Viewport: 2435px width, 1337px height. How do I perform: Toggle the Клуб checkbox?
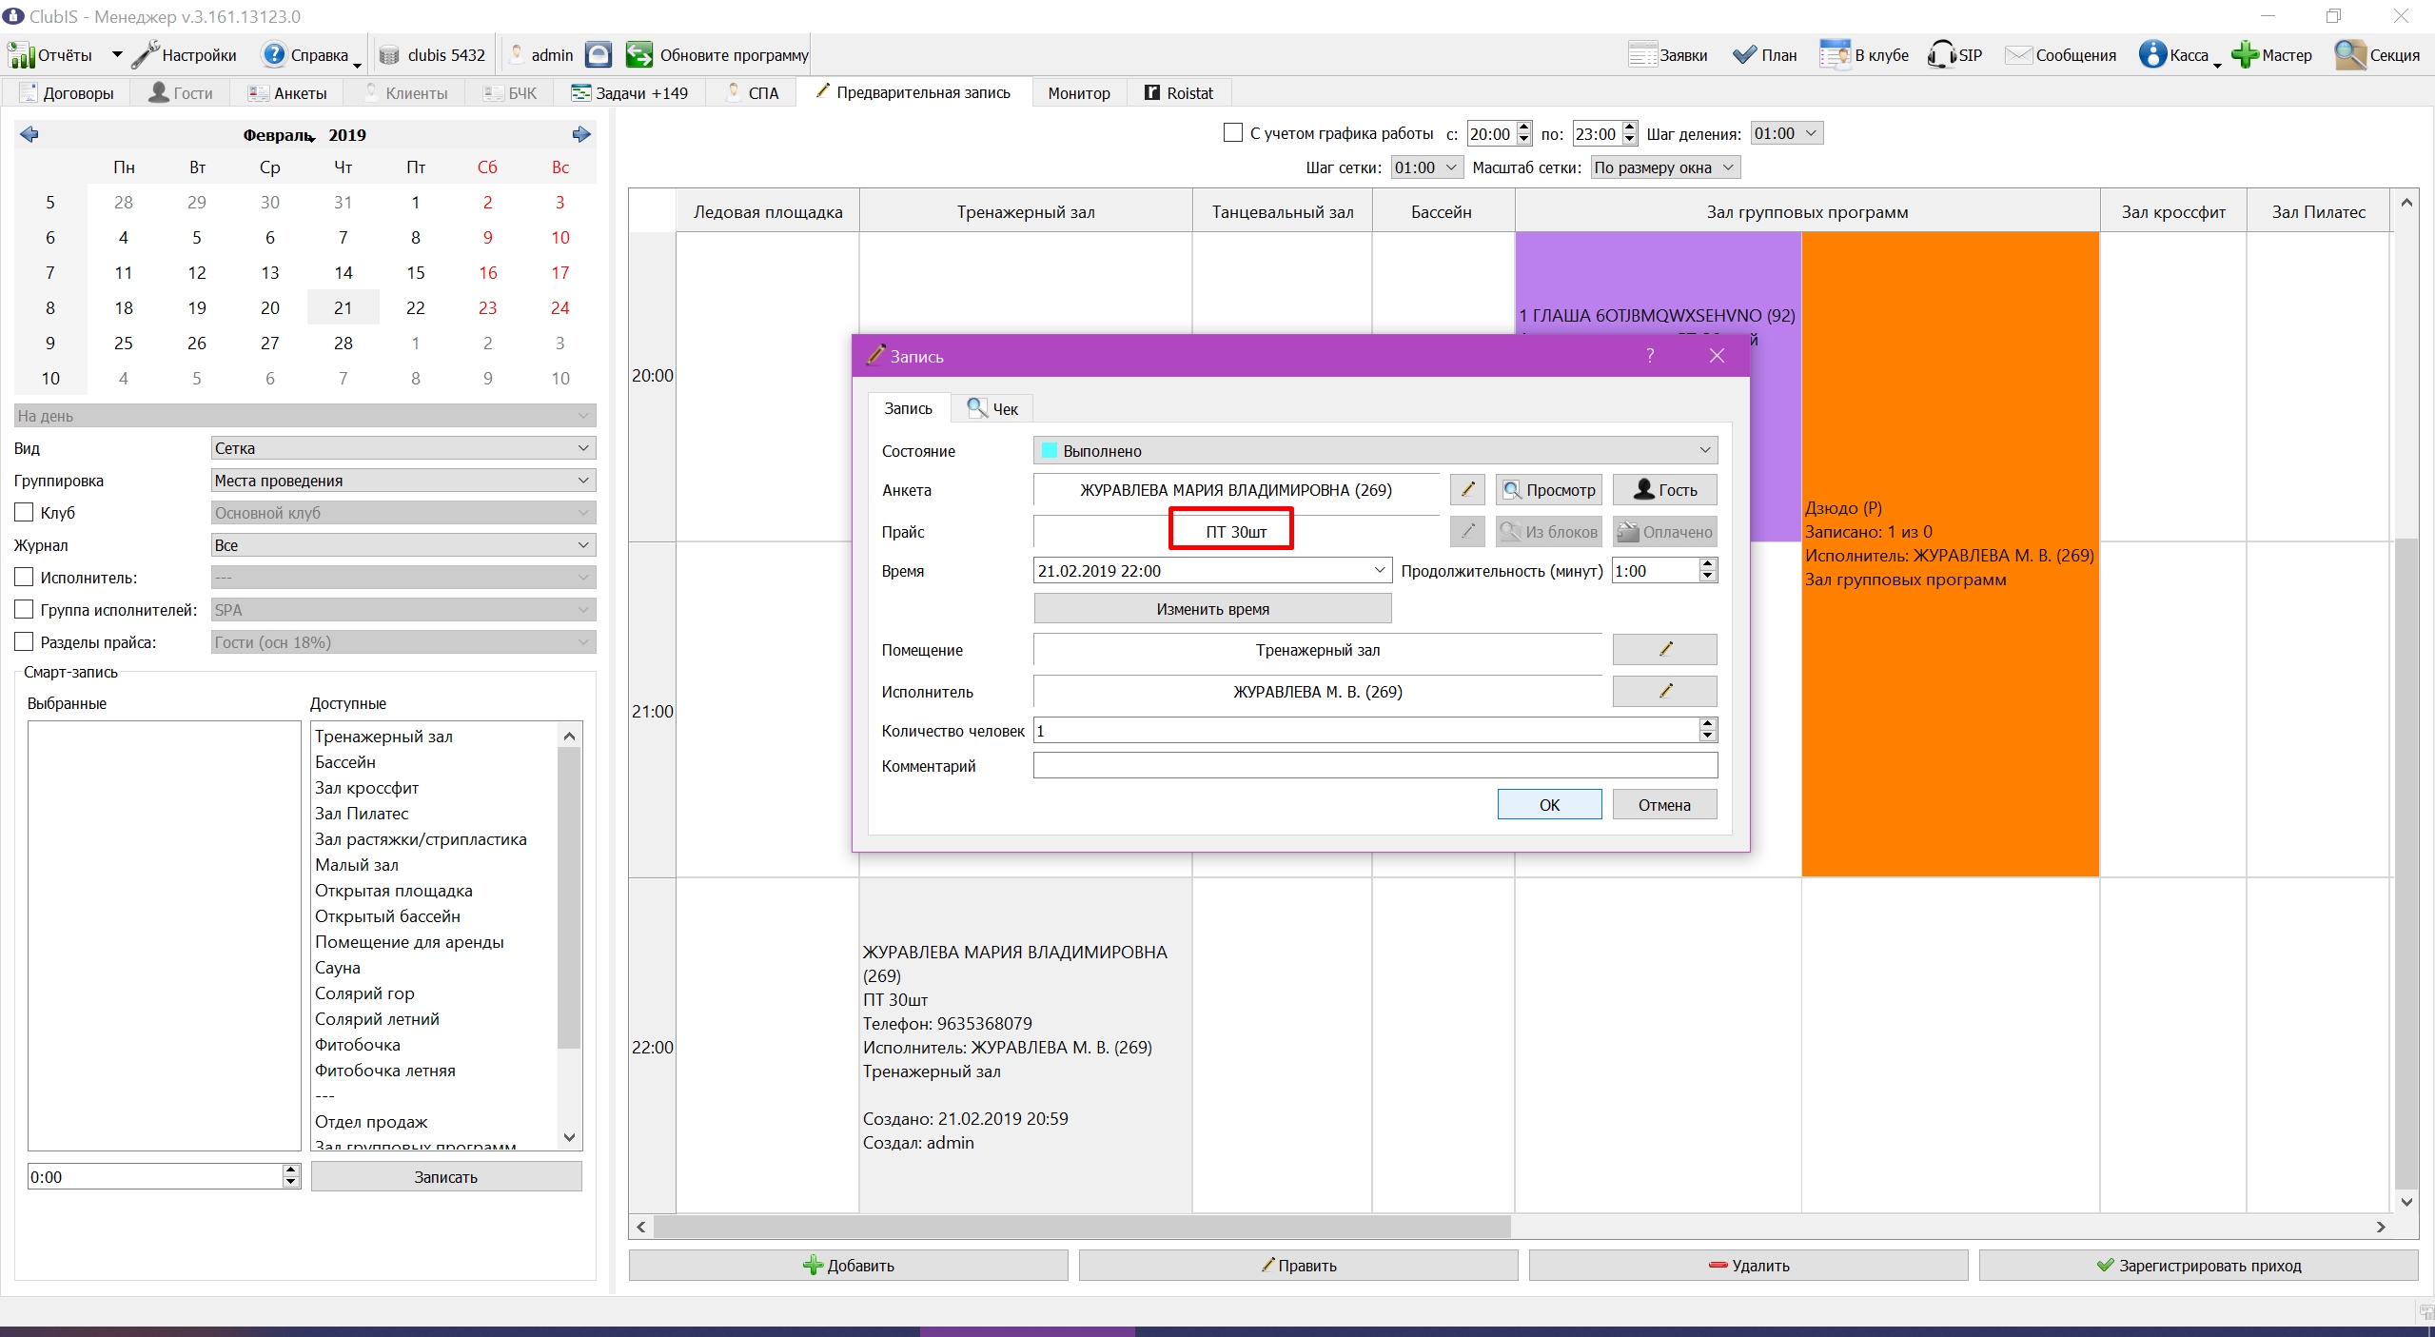pos(25,513)
